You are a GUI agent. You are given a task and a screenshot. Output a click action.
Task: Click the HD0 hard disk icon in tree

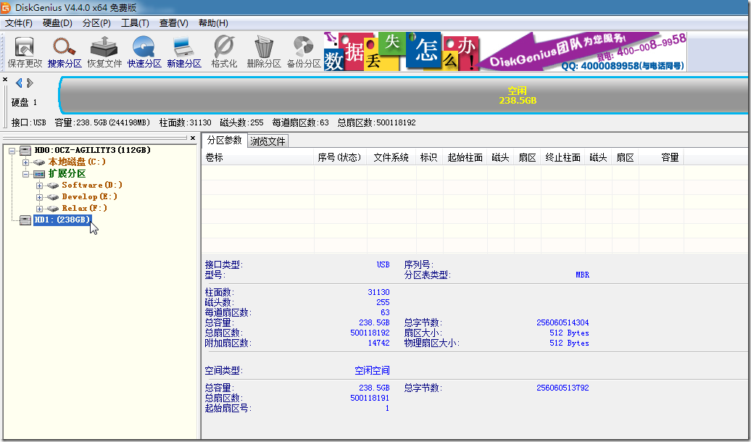25,151
